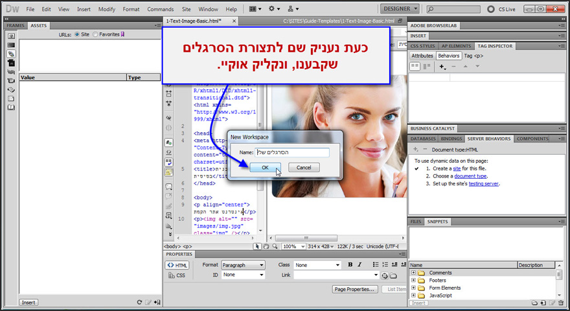The height and width of the screenshot is (311, 570).
Task: Apply Italic formatting in Properties panel
Action: tap(359, 264)
